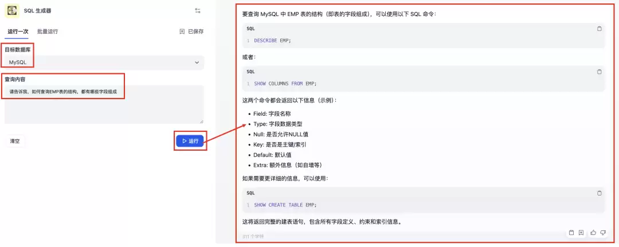619x247 pixels.
Task: Click the code line SHOW COLUMNS FROM EMP;
Action: (x=285, y=84)
